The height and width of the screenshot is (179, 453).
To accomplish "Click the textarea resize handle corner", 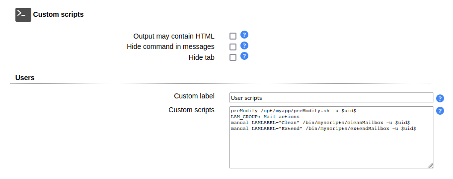I will tap(430, 165).
